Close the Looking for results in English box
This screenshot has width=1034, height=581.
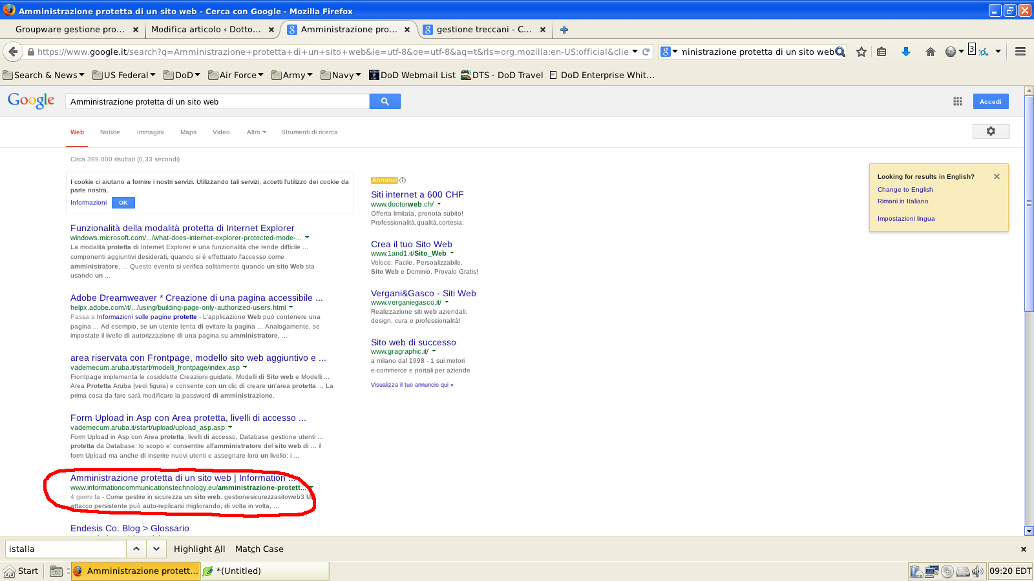[x=997, y=176]
